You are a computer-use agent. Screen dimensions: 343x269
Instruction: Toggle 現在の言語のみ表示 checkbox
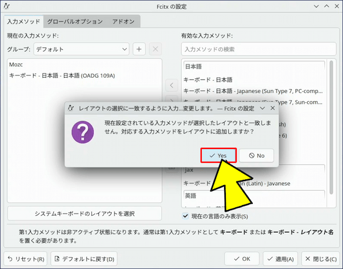click(x=185, y=216)
